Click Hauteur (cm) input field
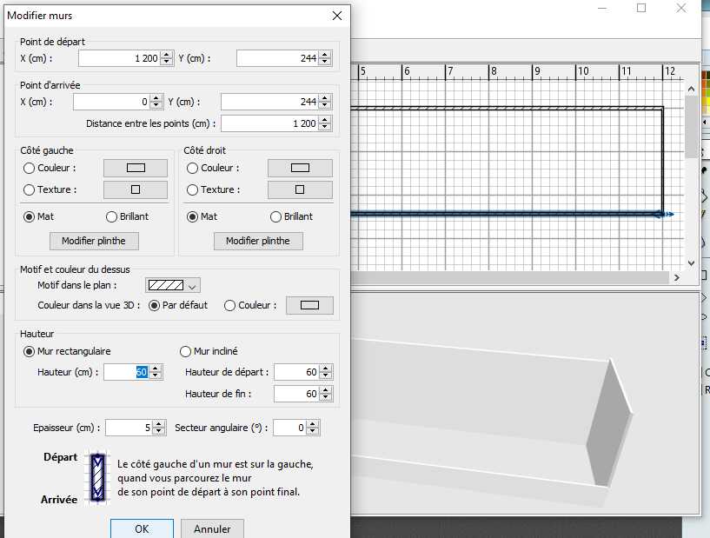 click(x=127, y=372)
